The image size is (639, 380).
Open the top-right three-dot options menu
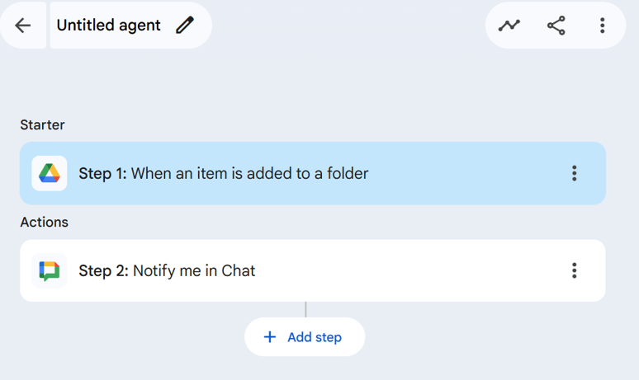603,26
